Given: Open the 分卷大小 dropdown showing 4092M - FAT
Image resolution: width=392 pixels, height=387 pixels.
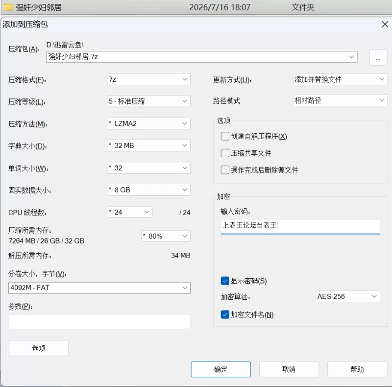Looking at the screenshot, I should pos(99,288).
